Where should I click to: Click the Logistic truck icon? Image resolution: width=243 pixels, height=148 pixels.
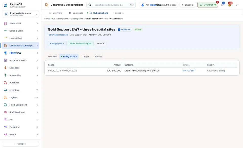point(5,97)
